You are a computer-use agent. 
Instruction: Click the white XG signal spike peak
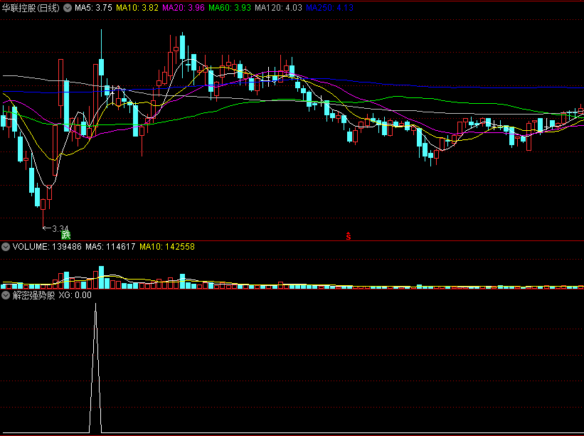point(96,304)
